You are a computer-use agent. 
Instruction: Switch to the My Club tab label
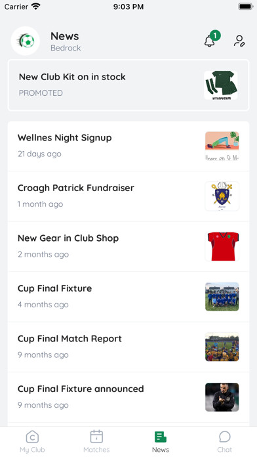pos(32,450)
